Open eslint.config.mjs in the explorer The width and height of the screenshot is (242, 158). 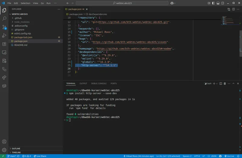pyautogui.click(x=35, y=33)
